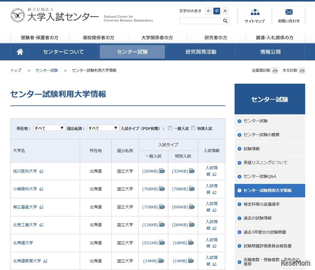This screenshot has width=315, height=270.
Task: Open sidebar 検定料等の返還請求
Action: [x=270, y=204]
